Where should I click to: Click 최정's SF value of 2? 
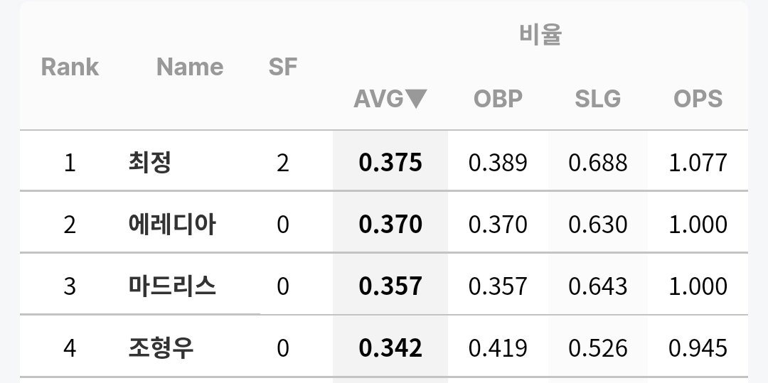pyautogui.click(x=282, y=163)
